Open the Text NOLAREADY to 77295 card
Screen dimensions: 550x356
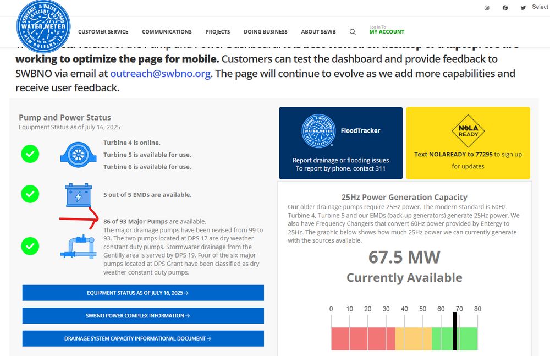[x=468, y=143]
